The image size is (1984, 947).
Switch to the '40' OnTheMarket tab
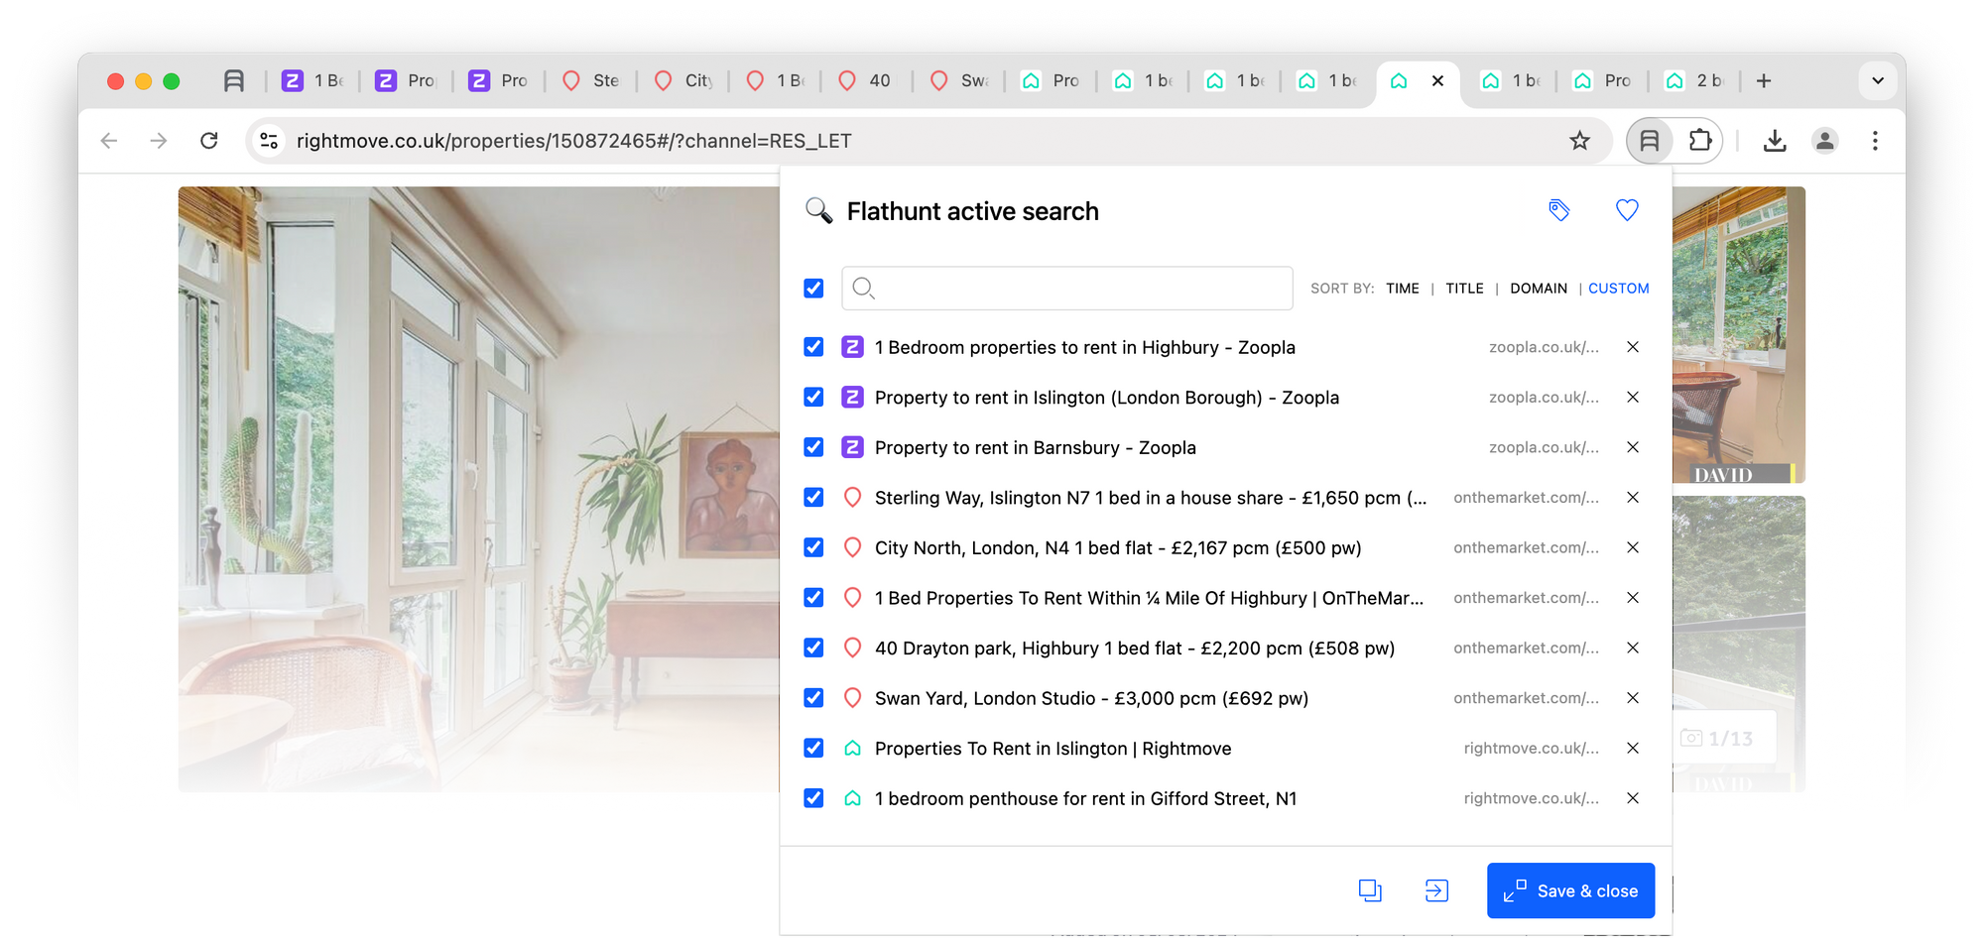(866, 80)
